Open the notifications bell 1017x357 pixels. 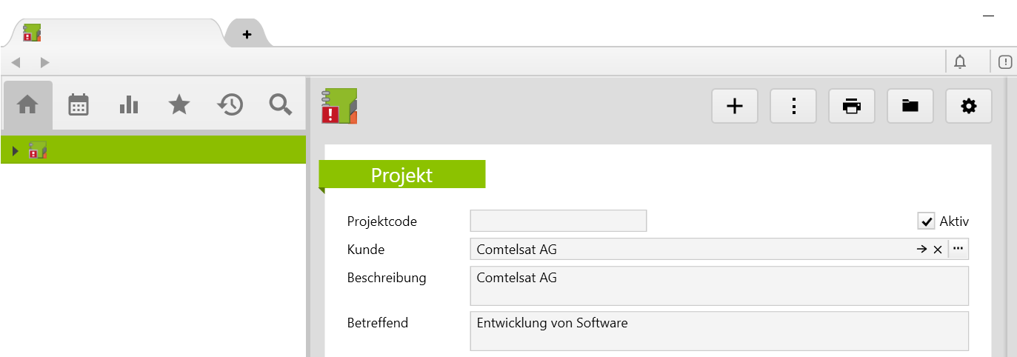(x=960, y=62)
